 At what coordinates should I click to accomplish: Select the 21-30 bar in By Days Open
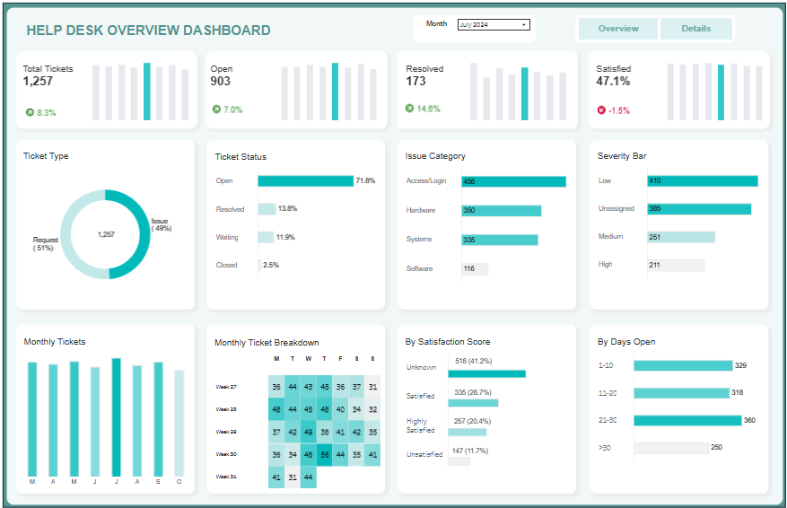pyautogui.click(x=687, y=420)
